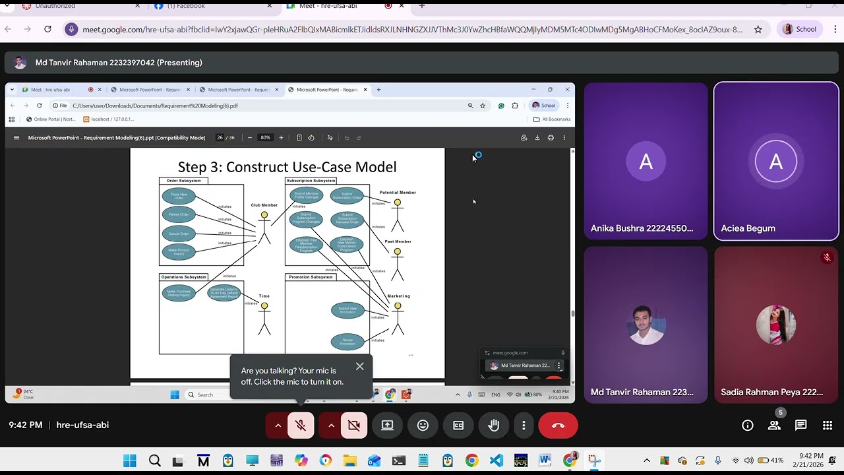
Task: Open the School profile menu
Action: 800,29
